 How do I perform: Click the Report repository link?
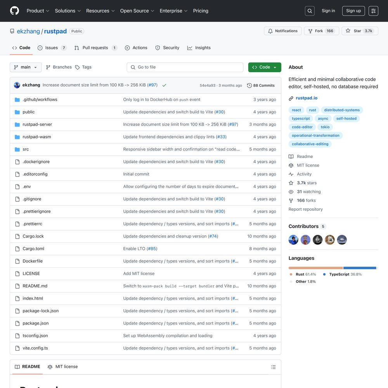305,210
